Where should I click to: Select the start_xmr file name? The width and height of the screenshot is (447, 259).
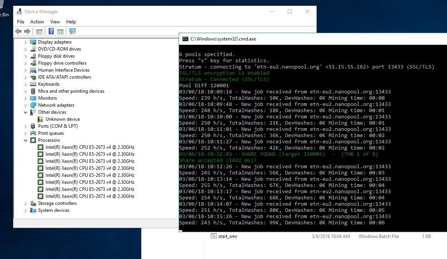click(x=228, y=236)
